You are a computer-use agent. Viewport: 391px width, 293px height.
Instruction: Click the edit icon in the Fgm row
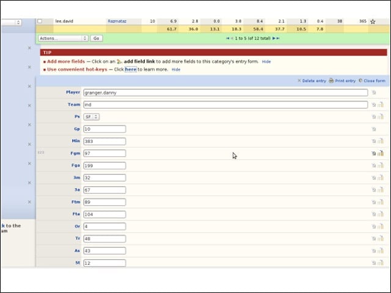coord(374,153)
